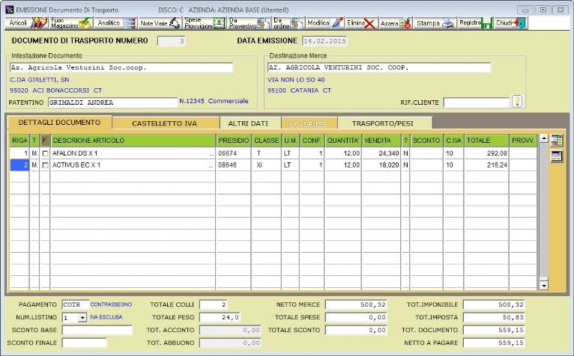Click Stampa printer button
Image resolution: width=574 pixels, height=356 pixels.
point(435,23)
